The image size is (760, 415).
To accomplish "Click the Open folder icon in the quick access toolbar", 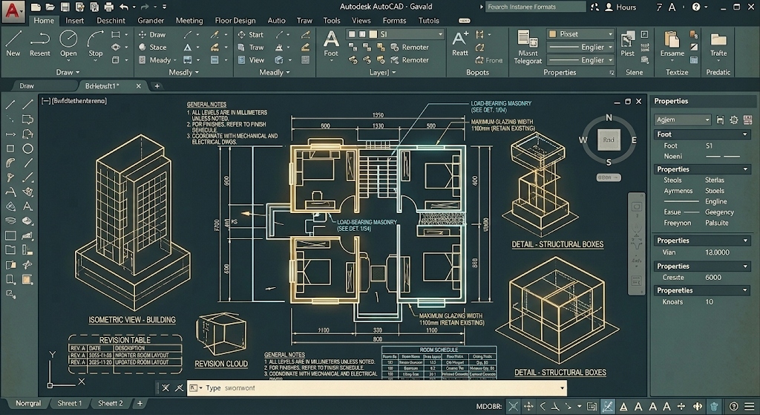I will (50, 7).
